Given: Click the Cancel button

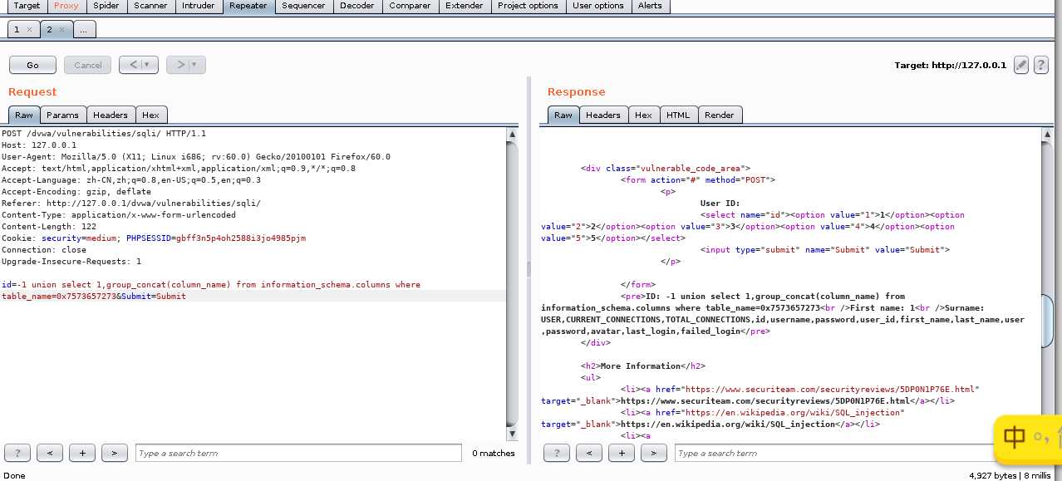Looking at the screenshot, I should pyautogui.click(x=87, y=65).
